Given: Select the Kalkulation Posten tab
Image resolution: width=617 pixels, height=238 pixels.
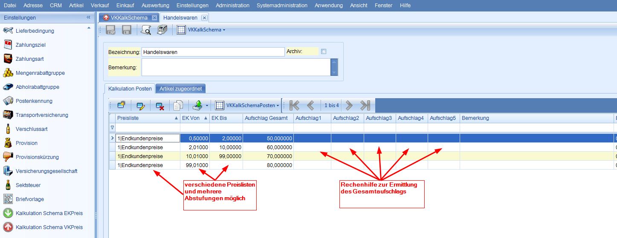Looking at the screenshot, I should click(129, 89).
